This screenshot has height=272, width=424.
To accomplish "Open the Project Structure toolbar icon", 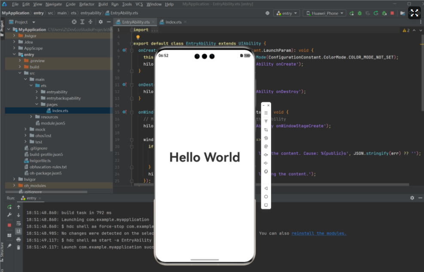I will point(403,13).
